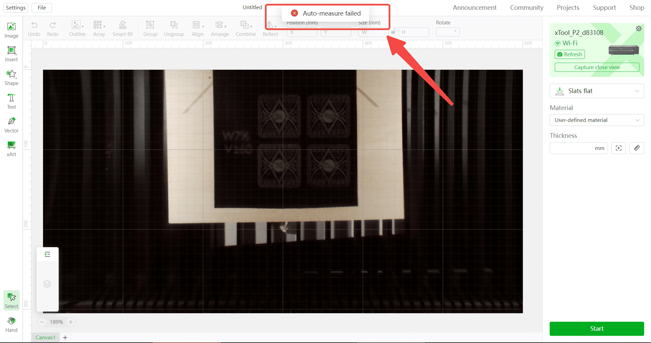
Task: Click Capture close view button
Action: (x=597, y=67)
